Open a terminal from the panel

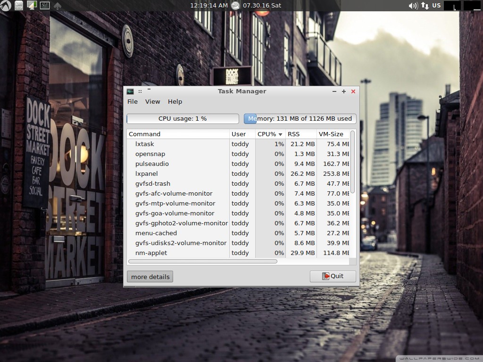tap(44, 6)
